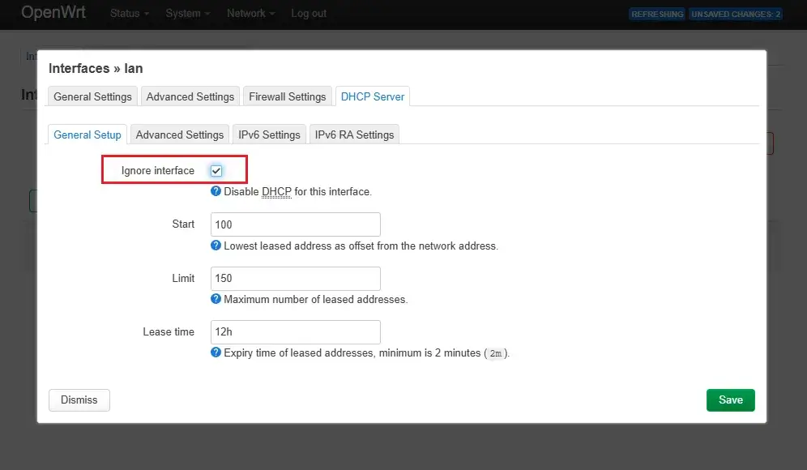
Task: Open the IPv6 RA Settings sub-tab
Action: coord(354,135)
